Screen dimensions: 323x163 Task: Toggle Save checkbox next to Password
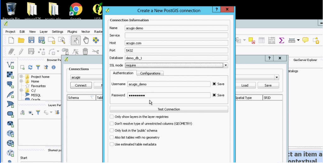pos(214,95)
